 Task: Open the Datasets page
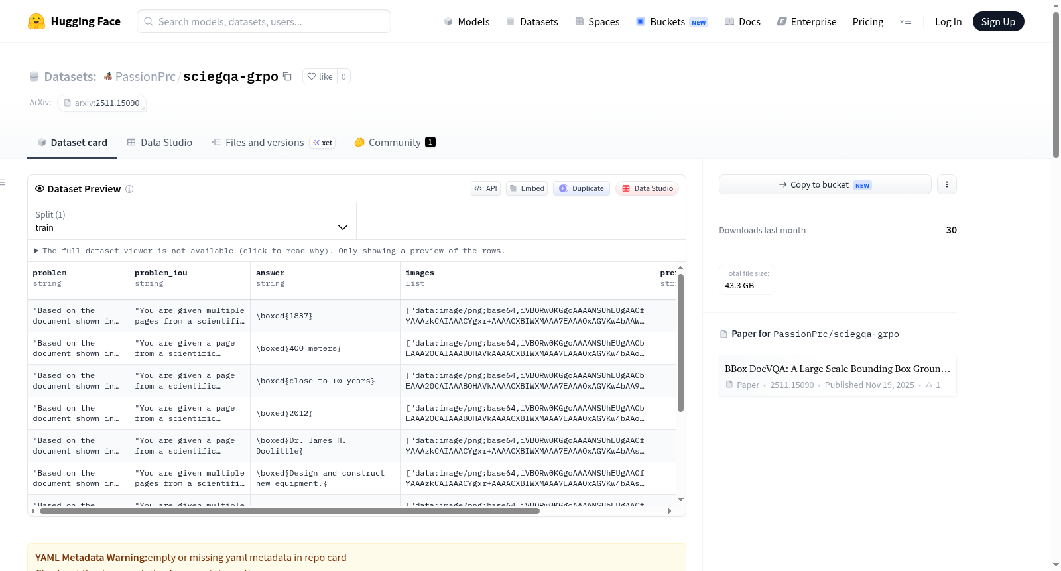[x=532, y=21]
